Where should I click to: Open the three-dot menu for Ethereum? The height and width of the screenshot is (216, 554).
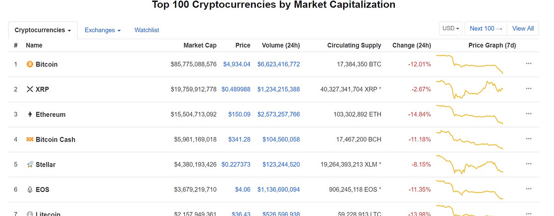coord(528,114)
